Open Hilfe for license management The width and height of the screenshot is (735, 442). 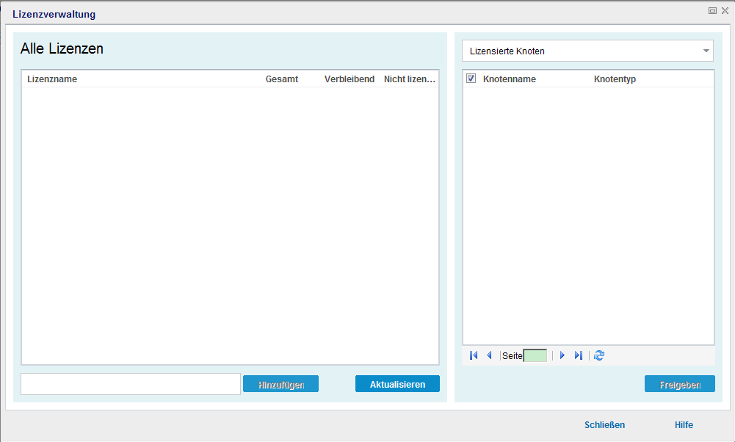684,424
